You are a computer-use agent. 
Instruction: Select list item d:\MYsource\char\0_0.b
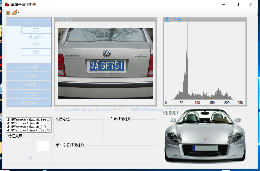(27, 123)
